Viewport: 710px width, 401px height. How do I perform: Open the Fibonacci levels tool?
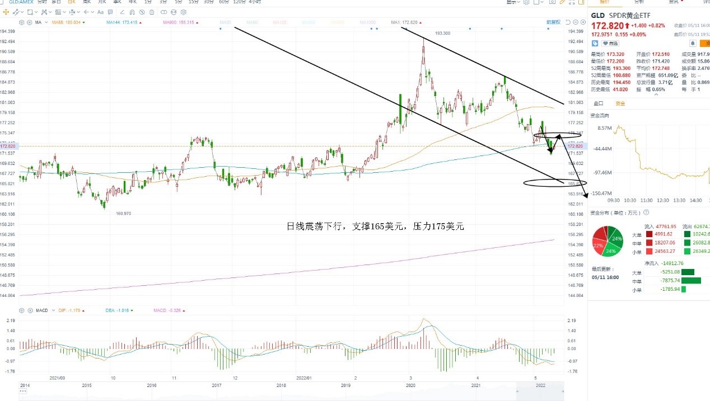[x=58, y=12]
